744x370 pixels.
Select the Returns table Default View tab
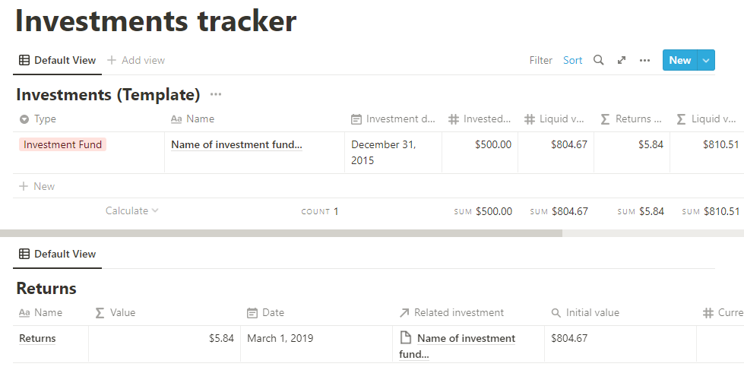(x=57, y=254)
